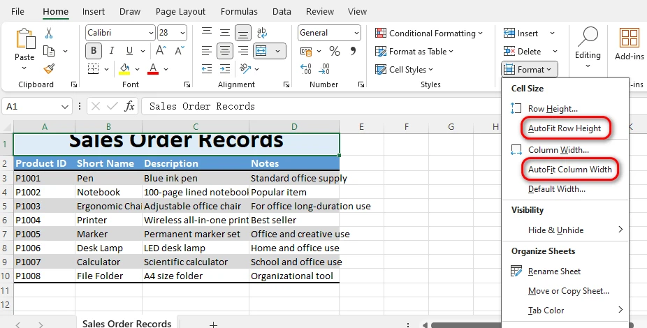Screen dimensions: 647x328
Task: Switch to the Review tab
Action: [x=320, y=12]
